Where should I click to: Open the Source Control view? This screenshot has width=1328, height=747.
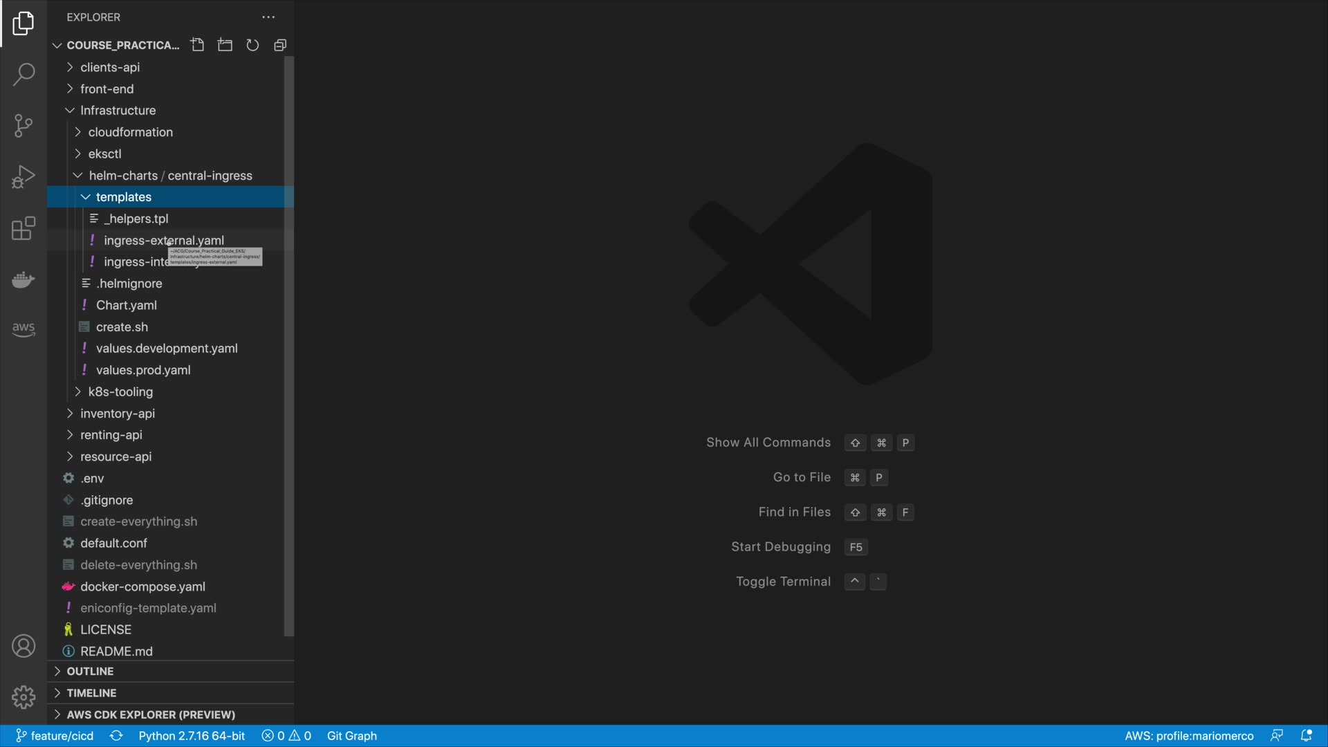pyautogui.click(x=24, y=126)
